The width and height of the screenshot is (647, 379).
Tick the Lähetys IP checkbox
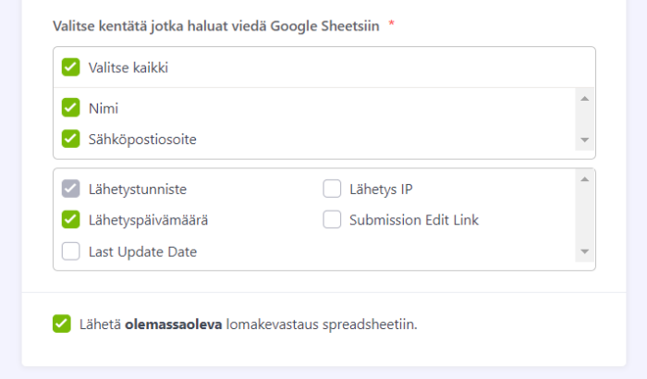coord(333,189)
